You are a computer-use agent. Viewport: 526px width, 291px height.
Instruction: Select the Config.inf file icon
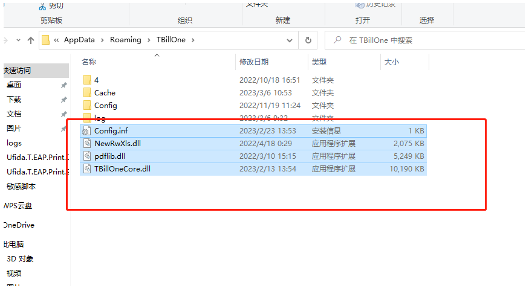coord(87,131)
